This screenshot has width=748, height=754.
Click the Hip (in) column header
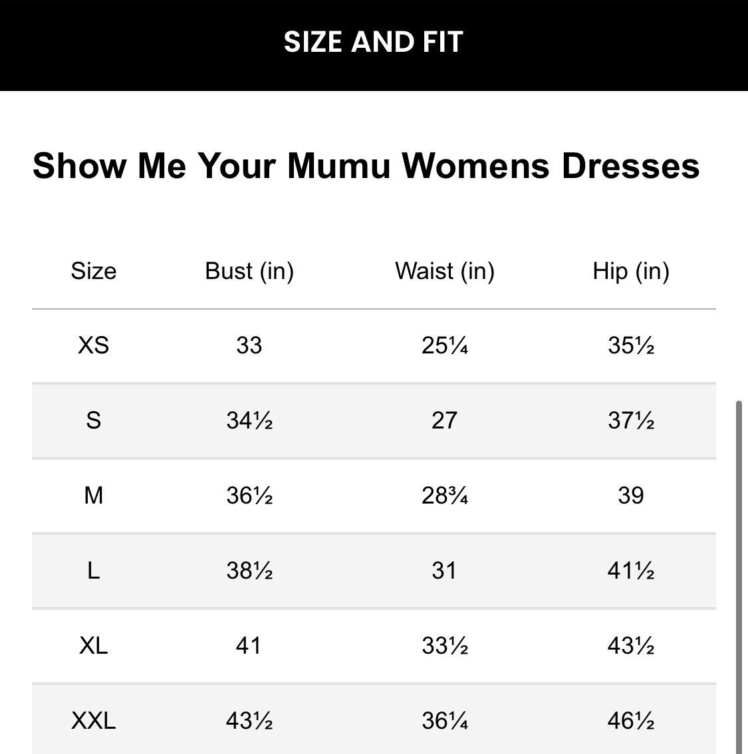[631, 271]
